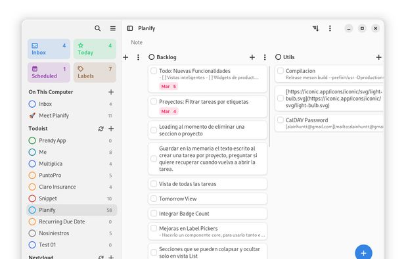Click the Utils section circle icon

pyautogui.click(x=278, y=57)
